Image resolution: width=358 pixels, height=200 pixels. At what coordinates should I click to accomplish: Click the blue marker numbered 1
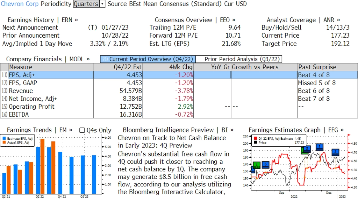[320, 147]
